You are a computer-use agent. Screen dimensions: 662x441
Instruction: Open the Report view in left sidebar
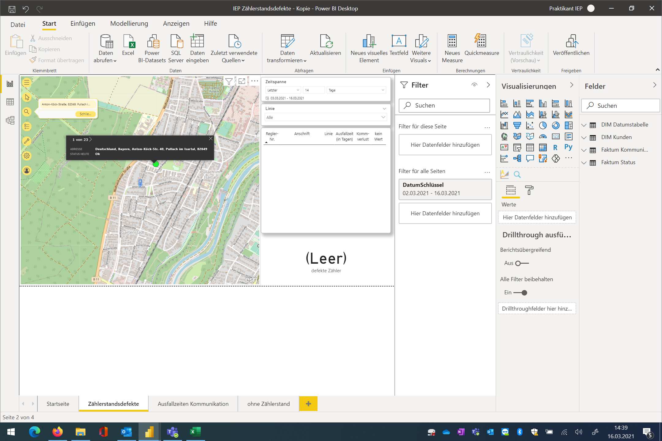coord(10,84)
